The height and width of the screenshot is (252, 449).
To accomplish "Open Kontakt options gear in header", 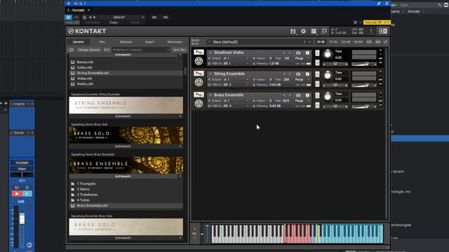I will point(303,31).
